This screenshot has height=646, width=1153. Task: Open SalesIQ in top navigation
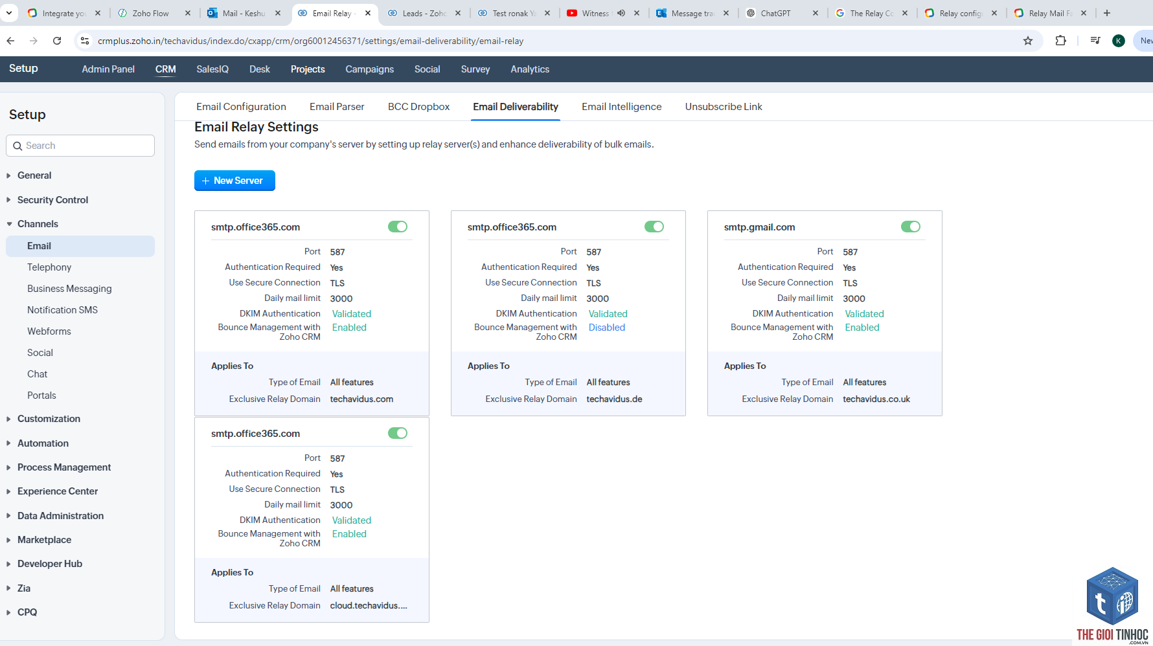coord(212,69)
